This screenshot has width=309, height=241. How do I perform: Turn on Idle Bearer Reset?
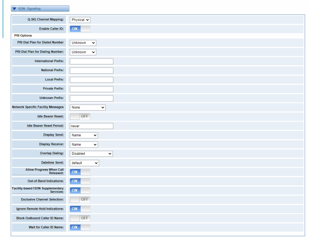pos(80,116)
